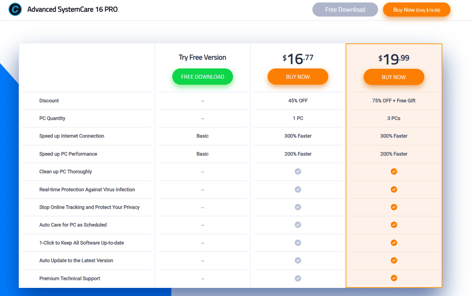This screenshot has width=472, height=296.
Task: Click the $16.77 price
Action: pos(298,59)
